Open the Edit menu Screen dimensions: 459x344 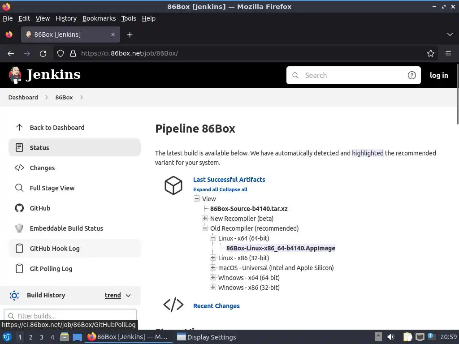point(24,18)
